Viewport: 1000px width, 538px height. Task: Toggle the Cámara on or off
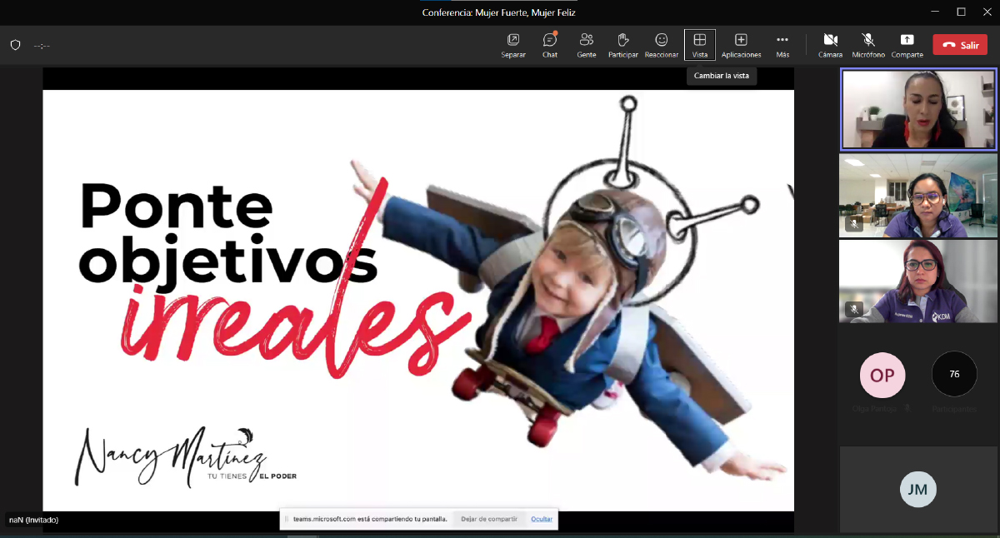(830, 45)
